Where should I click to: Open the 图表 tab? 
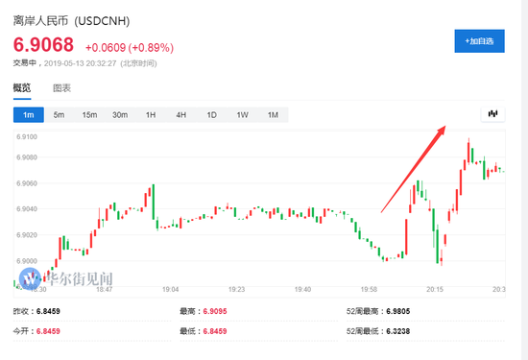pos(61,88)
